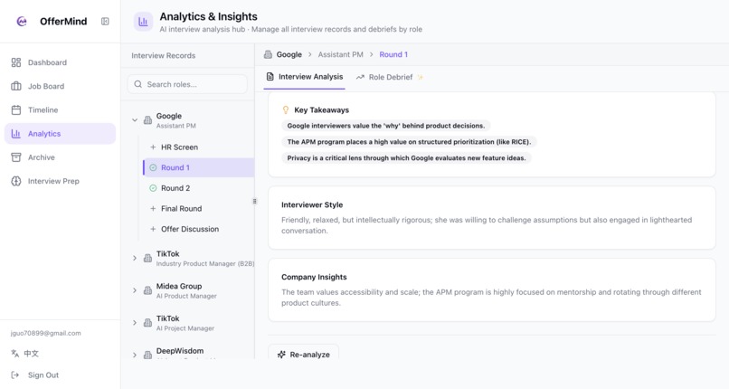Switch to the Role Debrief tab

coord(390,77)
